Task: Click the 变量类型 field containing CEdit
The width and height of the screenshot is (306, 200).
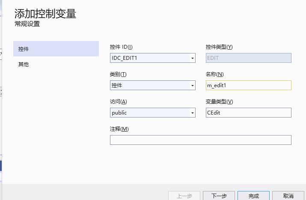Action: [x=248, y=112]
